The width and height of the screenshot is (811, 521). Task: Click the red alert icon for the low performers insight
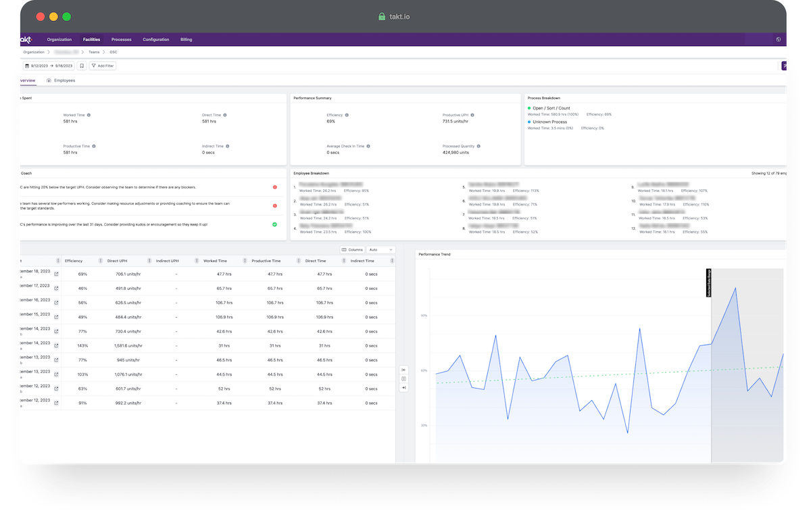tap(275, 205)
